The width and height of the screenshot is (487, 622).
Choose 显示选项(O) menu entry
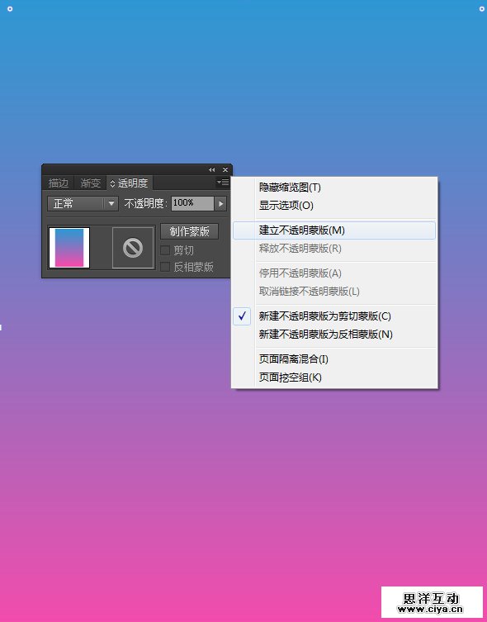[x=334, y=206]
